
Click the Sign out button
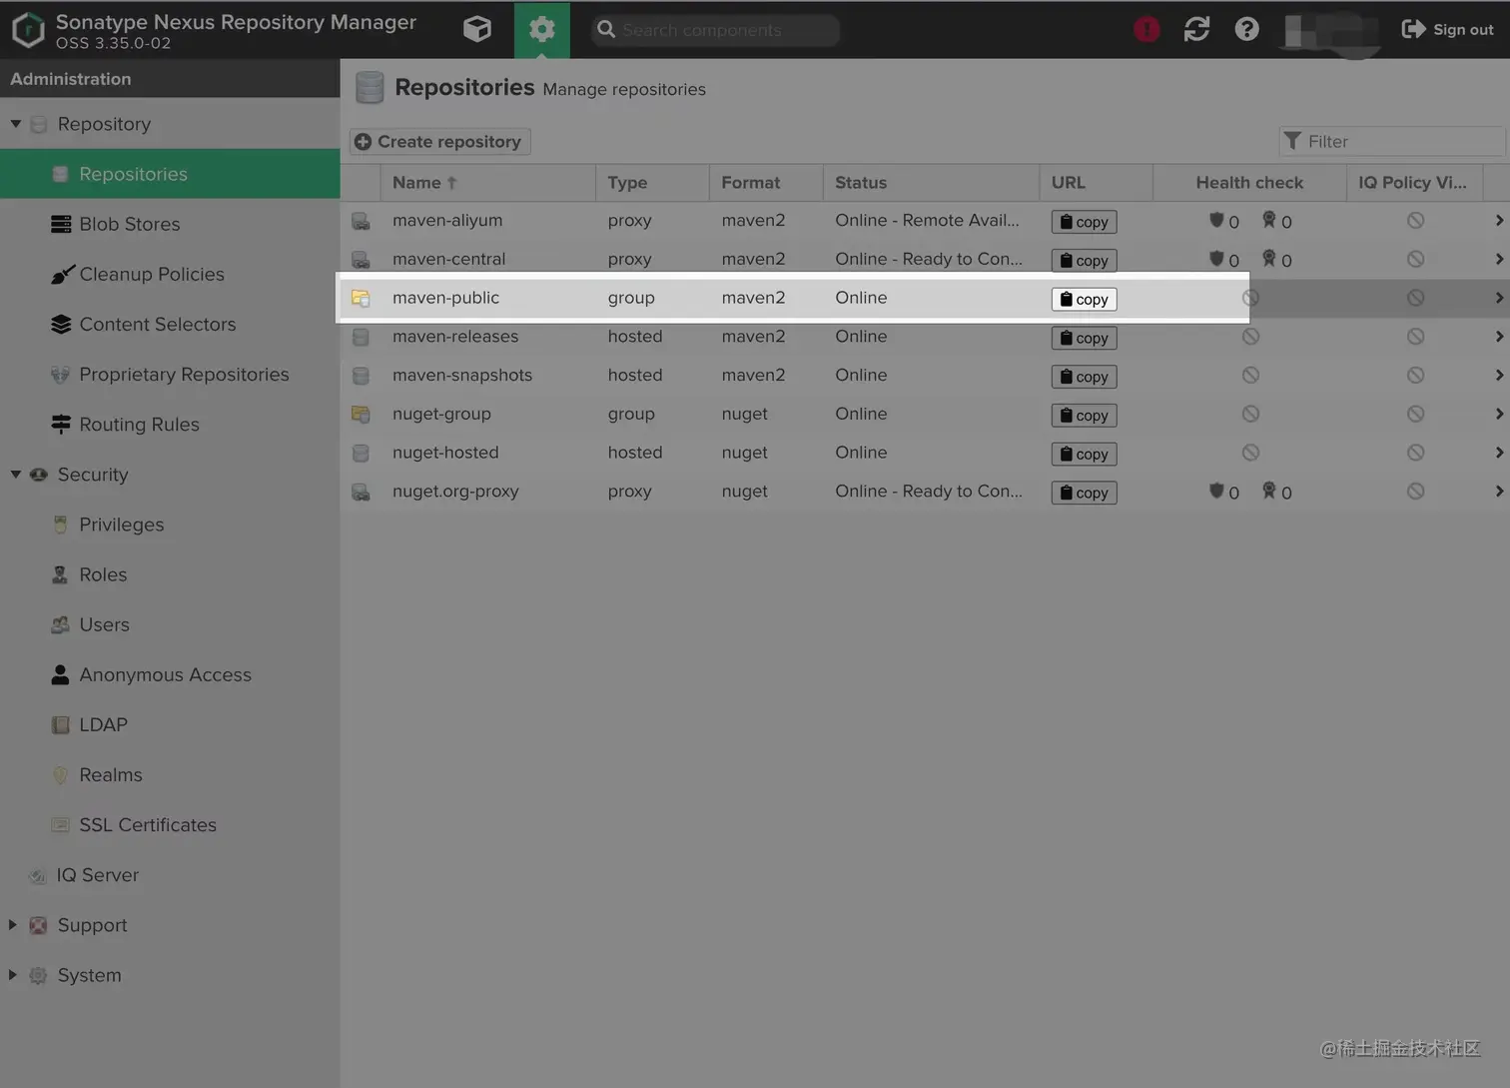tap(1447, 29)
